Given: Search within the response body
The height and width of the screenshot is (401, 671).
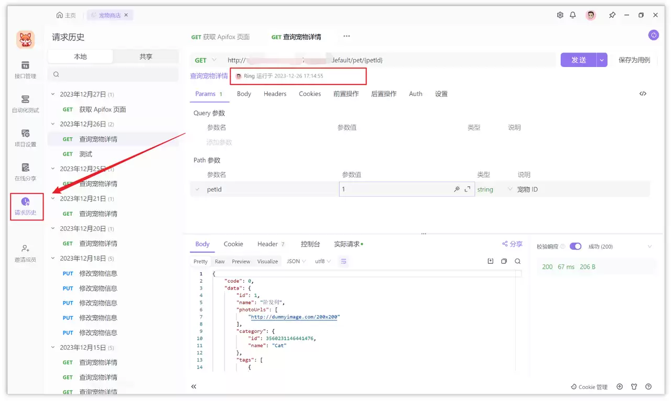Looking at the screenshot, I should tap(517, 261).
